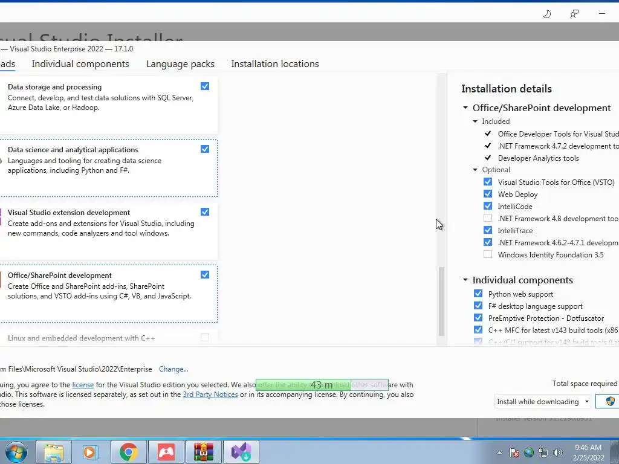Open the license link
This screenshot has width=619, height=464.
[x=83, y=385]
